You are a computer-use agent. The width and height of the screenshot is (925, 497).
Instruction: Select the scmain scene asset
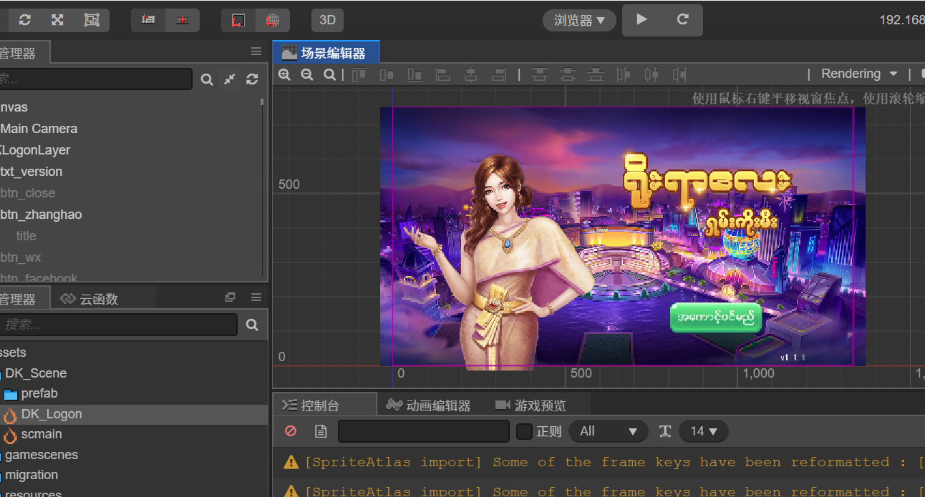coord(42,434)
